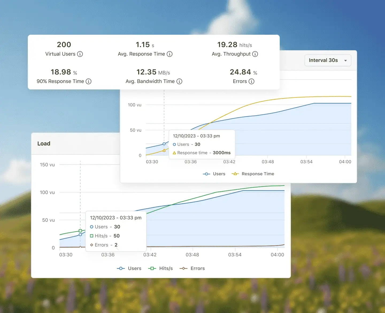The image size is (385, 313).
Task: Toggle Hits/s series in Load chart legend
Action: coord(160,268)
